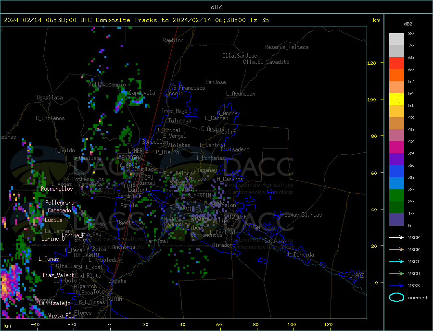Click the Chapanay place label
The height and width of the screenshot is (331, 433).
tap(205, 170)
